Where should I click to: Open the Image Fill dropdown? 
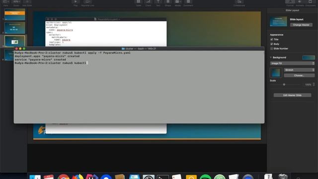[x=292, y=63]
